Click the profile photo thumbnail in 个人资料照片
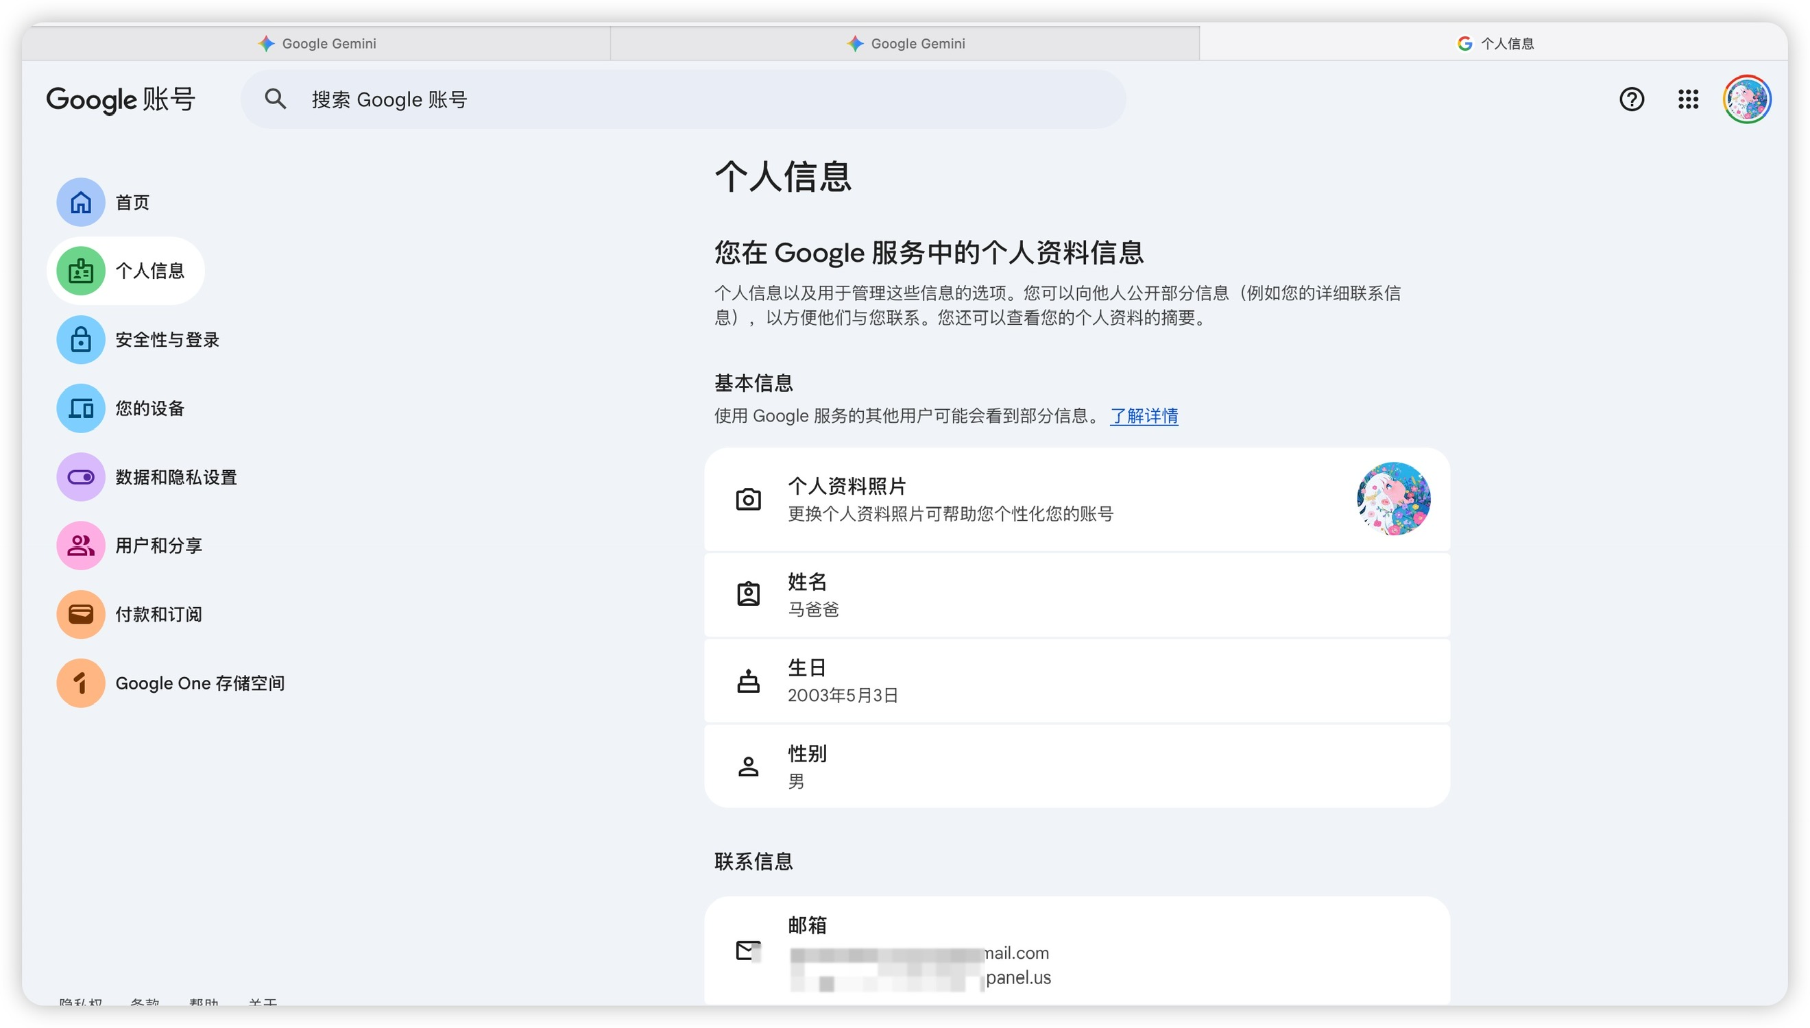 click(x=1392, y=499)
